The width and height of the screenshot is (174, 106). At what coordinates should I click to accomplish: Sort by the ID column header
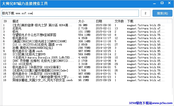click(x=7, y=21)
